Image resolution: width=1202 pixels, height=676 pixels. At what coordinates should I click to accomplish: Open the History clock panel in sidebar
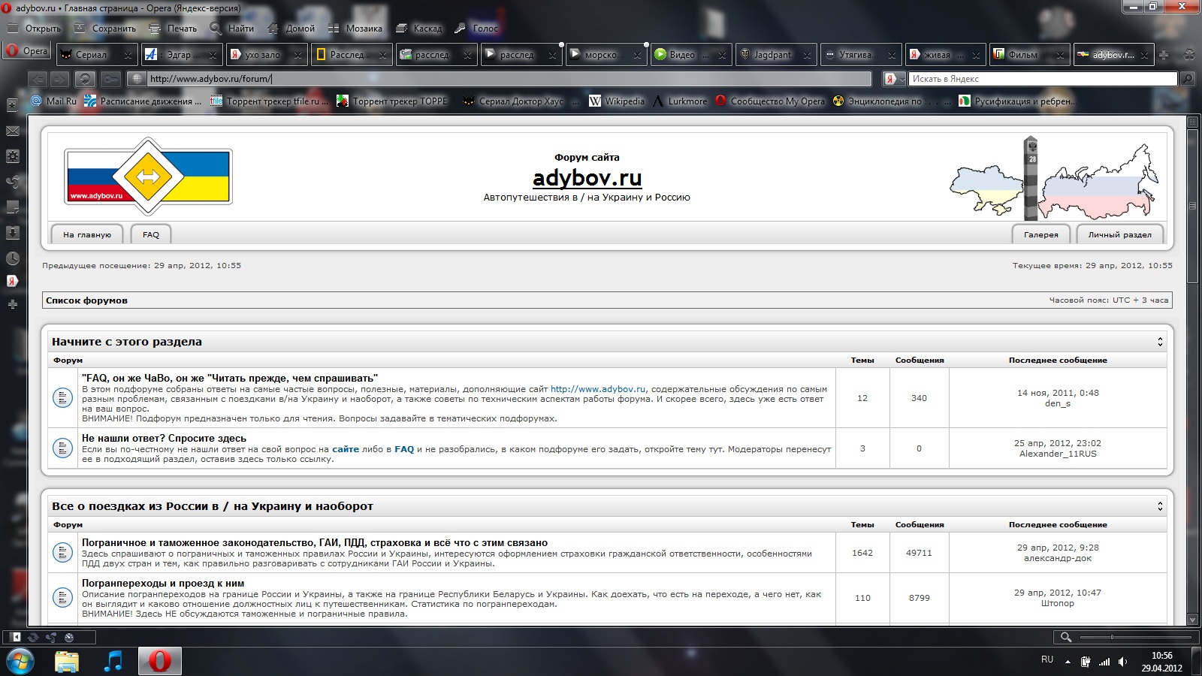click(13, 258)
